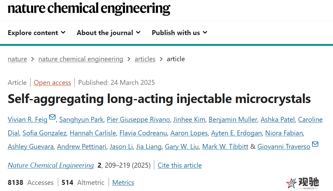Click the Guanchi star logo watermark
The height and width of the screenshot is (191, 333).
click(303, 183)
